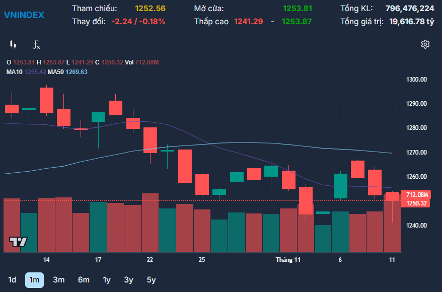Open the fx indicators menu
442x292 pixels.
coord(36,44)
